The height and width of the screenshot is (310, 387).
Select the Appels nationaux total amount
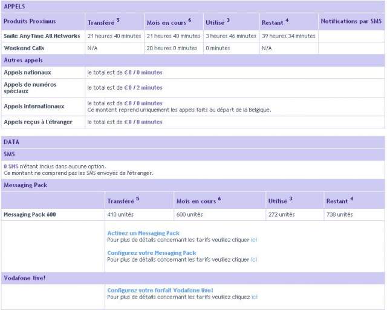point(143,72)
